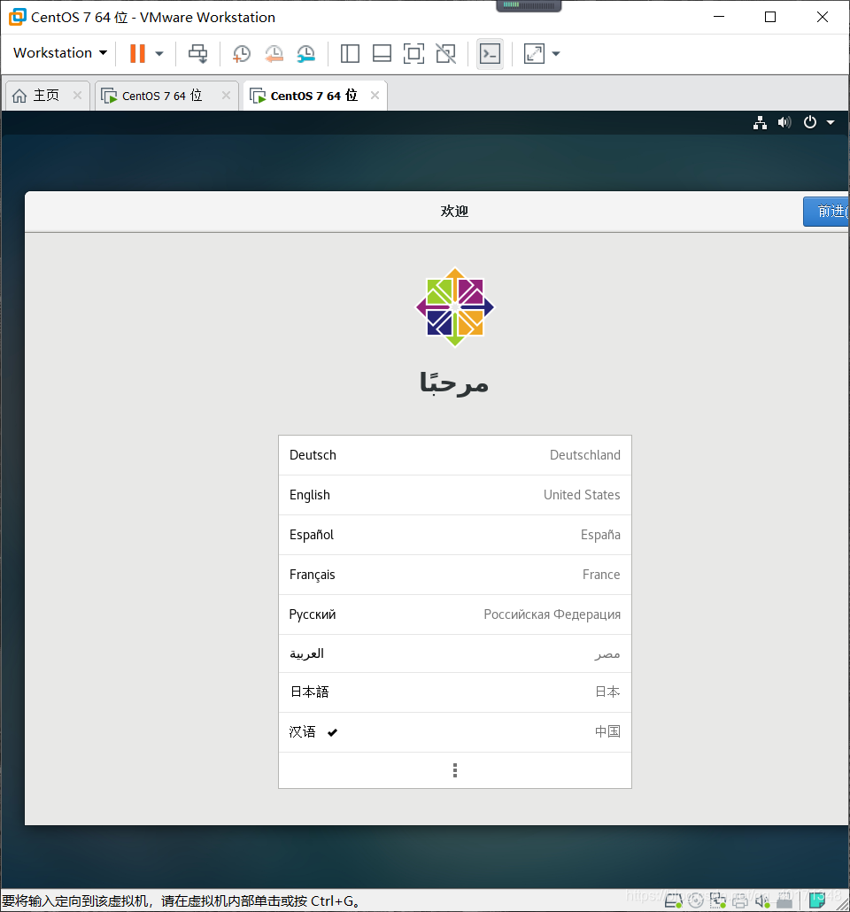The height and width of the screenshot is (912, 850).
Task: Close the 主页 tab
Action: tap(77, 96)
